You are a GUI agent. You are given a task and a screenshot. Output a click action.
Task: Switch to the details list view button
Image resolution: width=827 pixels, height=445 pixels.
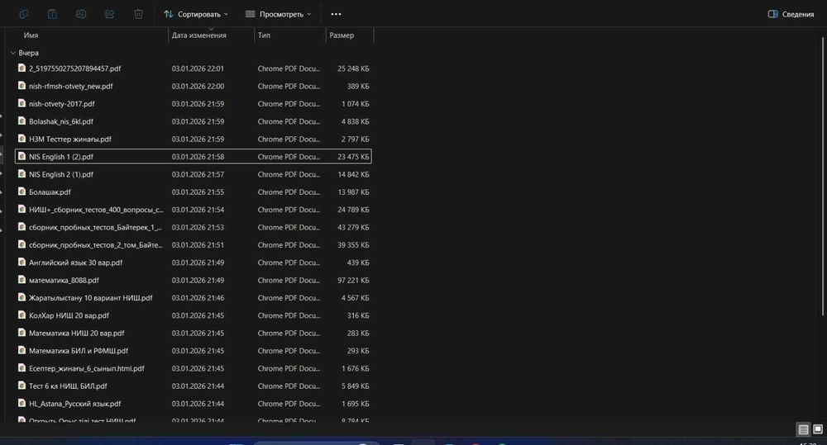coord(803,430)
